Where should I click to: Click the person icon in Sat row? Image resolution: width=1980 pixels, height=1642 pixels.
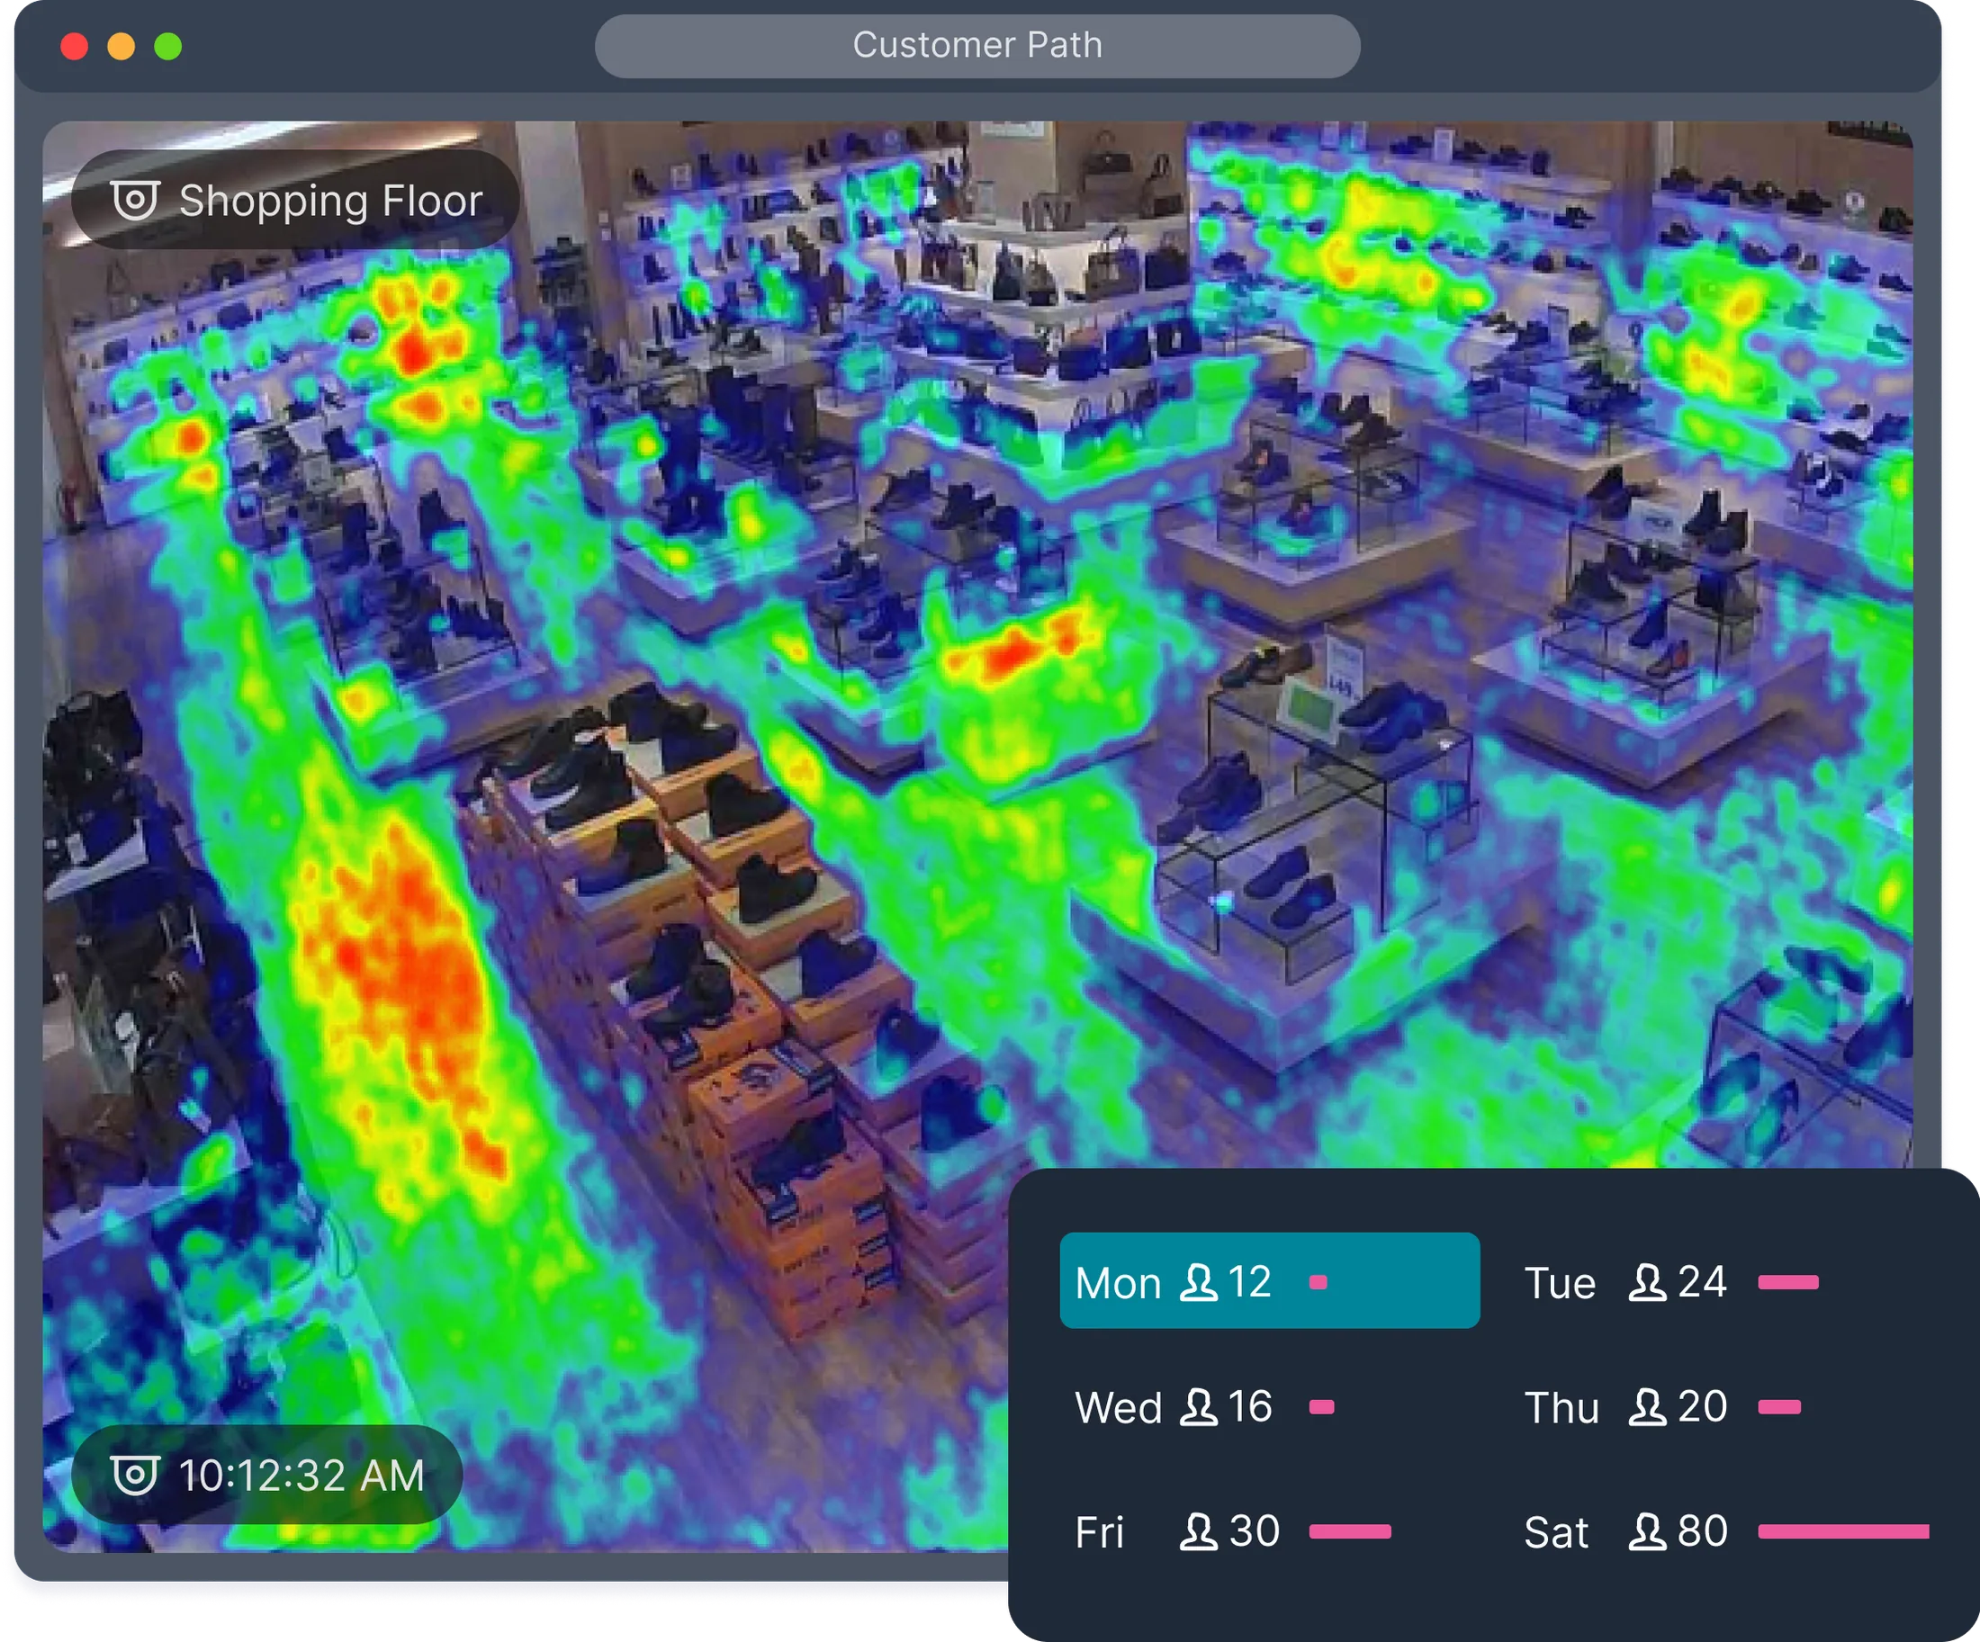(1647, 1531)
